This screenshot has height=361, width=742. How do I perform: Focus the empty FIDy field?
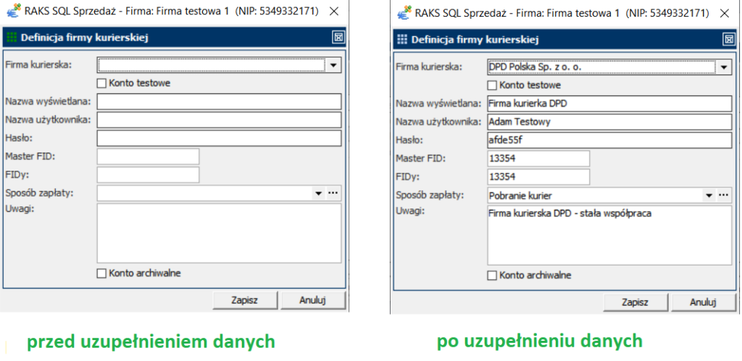(148, 175)
